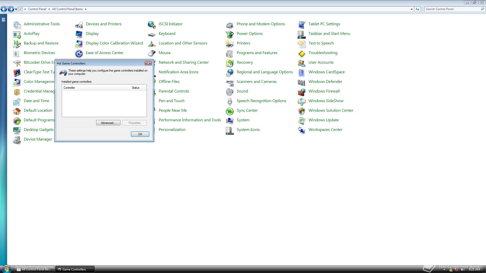Open the Power Options icon
This screenshot has height=273, width=486.
coord(230,34)
